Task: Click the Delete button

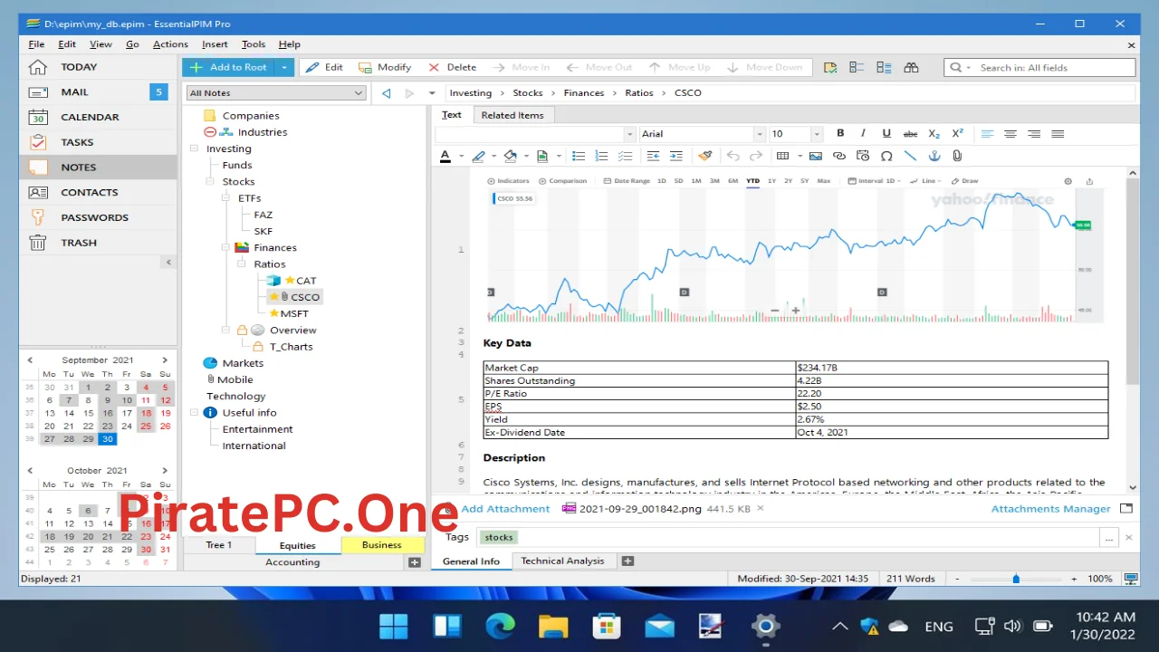Action: (x=452, y=67)
